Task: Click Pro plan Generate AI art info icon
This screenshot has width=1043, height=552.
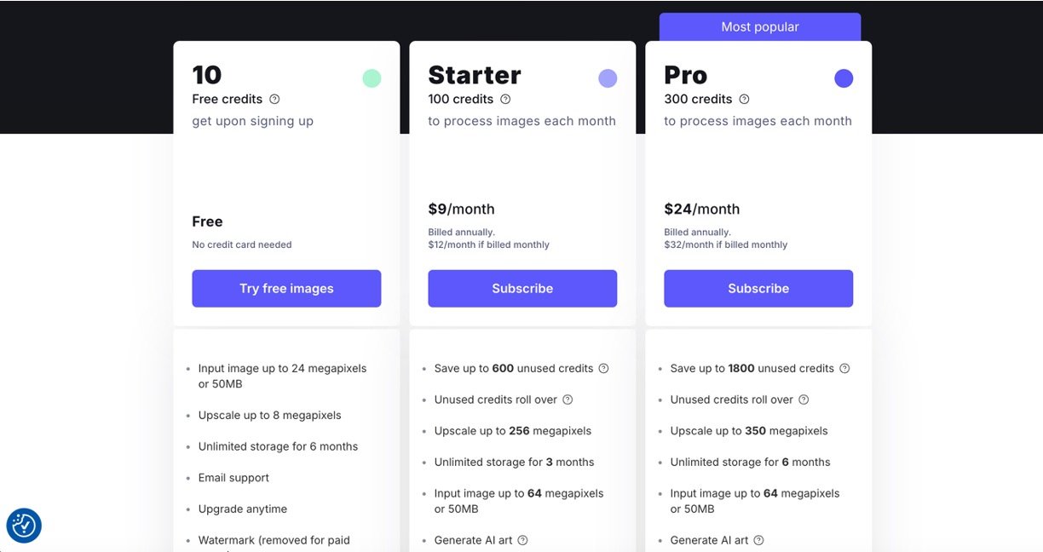Action: 758,540
